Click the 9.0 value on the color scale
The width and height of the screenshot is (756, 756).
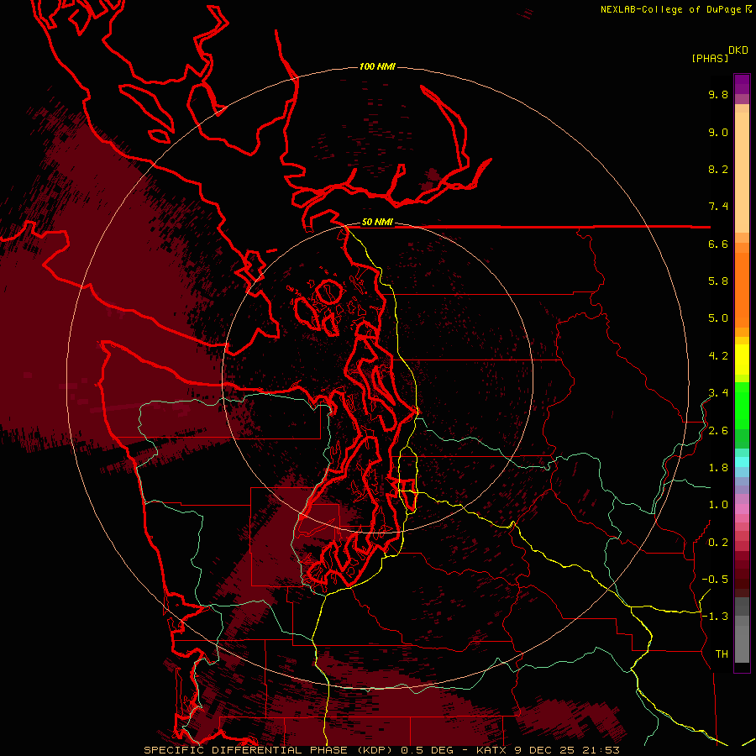tap(718, 132)
